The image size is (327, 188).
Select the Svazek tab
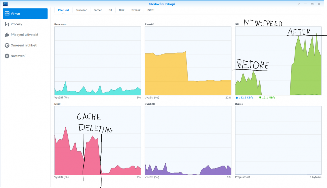[135, 10]
